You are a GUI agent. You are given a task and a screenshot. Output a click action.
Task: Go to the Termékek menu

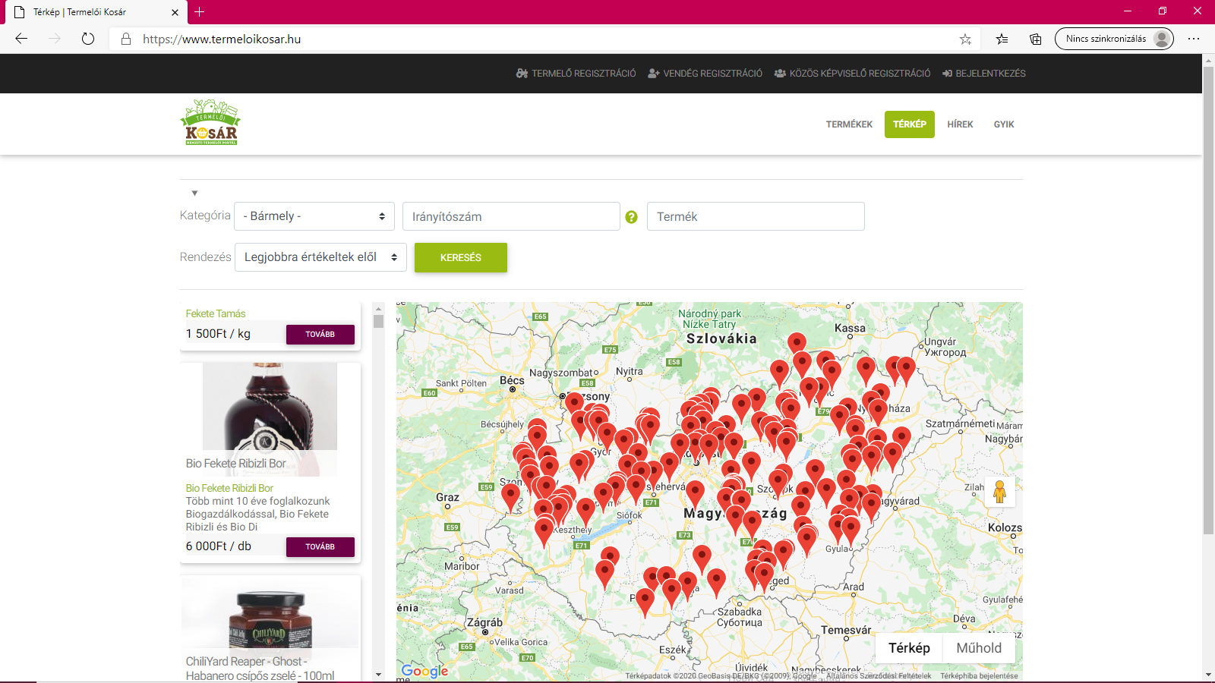[849, 124]
